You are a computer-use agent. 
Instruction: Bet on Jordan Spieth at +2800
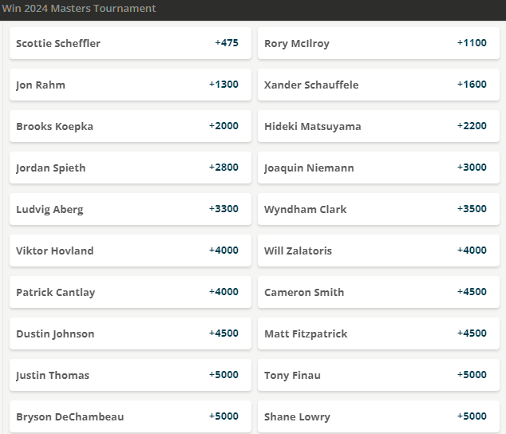tap(130, 168)
